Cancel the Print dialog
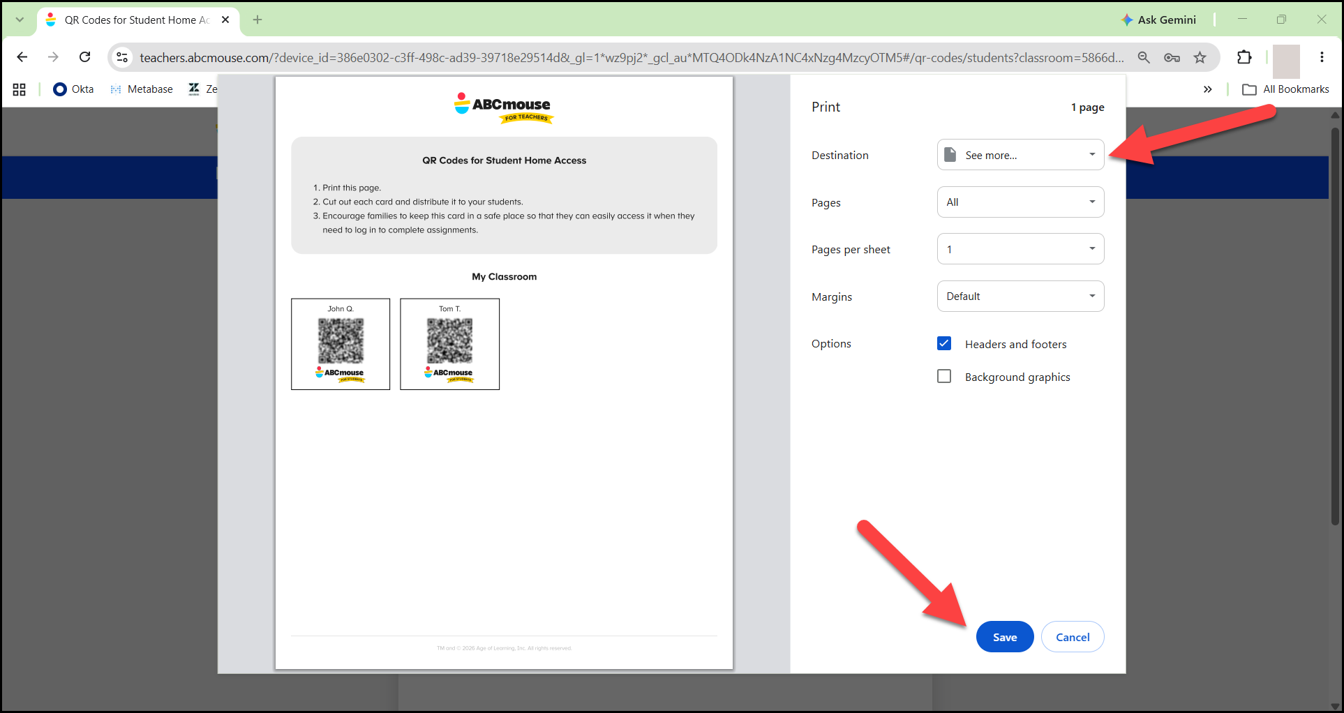The image size is (1344, 713). (x=1072, y=637)
